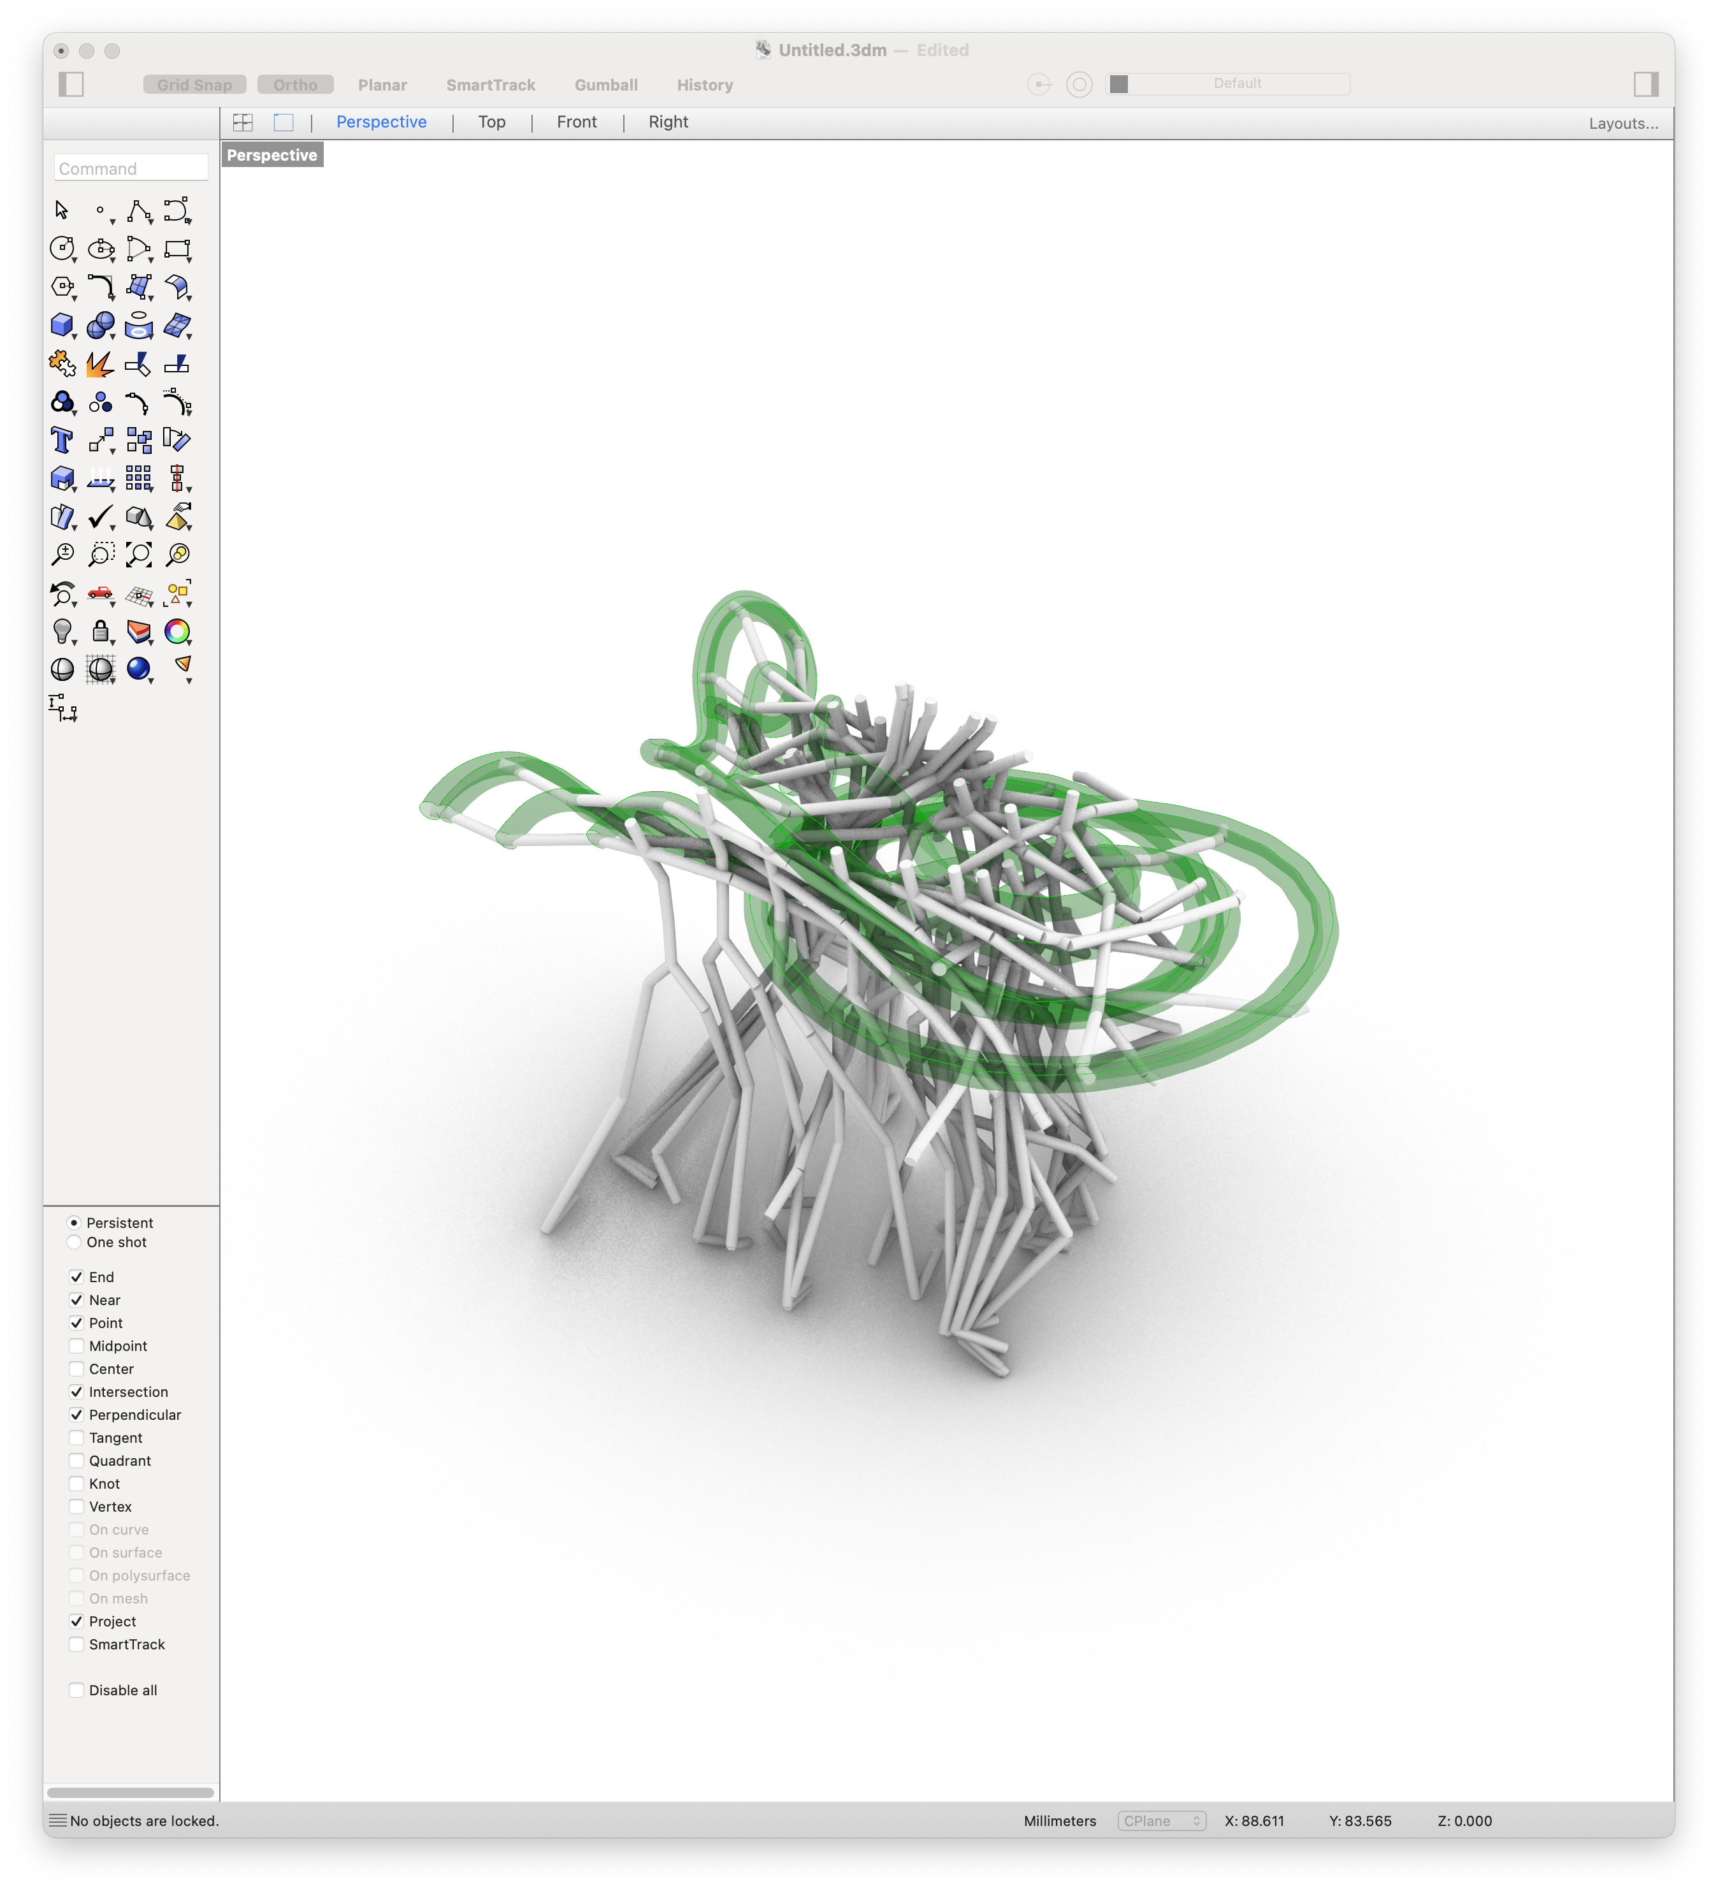Viewport: 1718px width, 1891px height.
Task: Click the Zoom dynamic tool
Action: click(x=61, y=554)
